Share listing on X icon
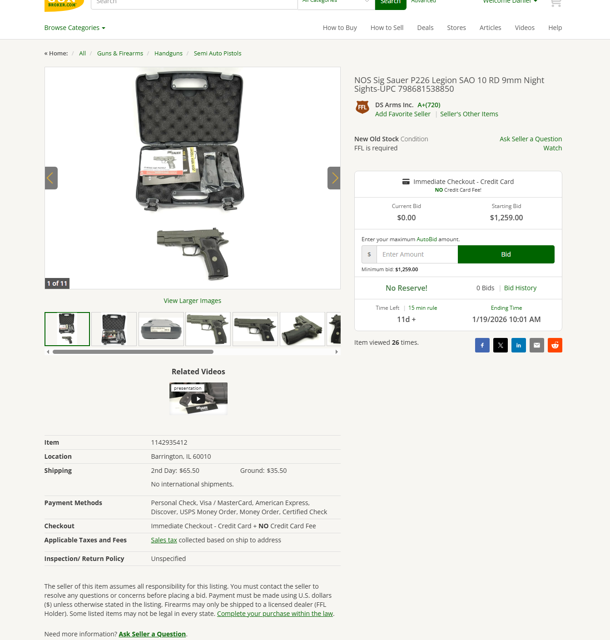 pyautogui.click(x=501, y=345)
